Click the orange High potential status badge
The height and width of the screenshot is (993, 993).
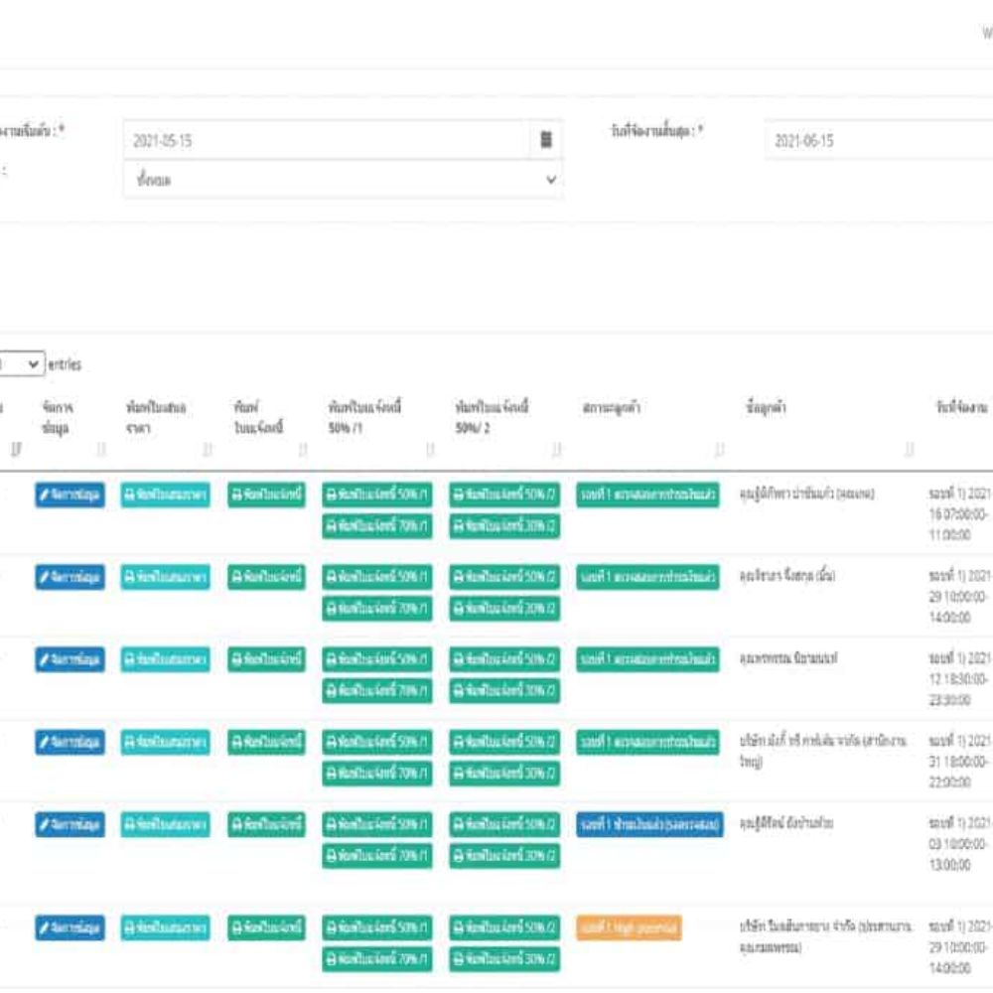pos(629,928)
